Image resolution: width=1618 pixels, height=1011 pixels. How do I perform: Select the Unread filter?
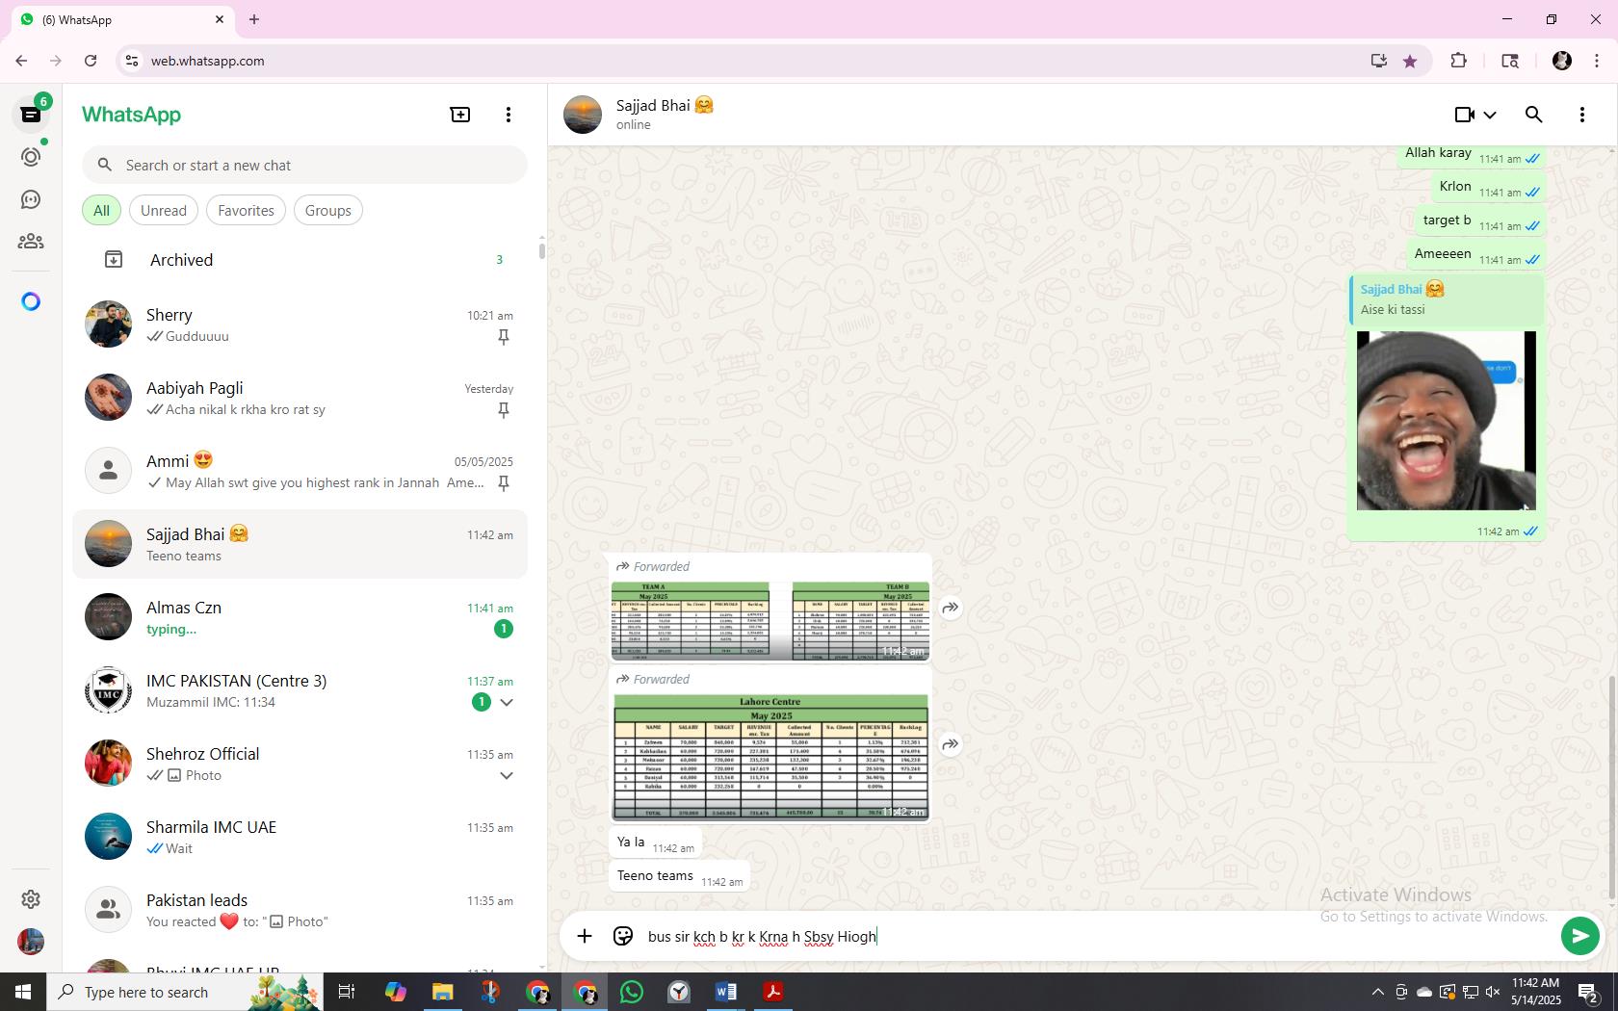tap(164, 211)
